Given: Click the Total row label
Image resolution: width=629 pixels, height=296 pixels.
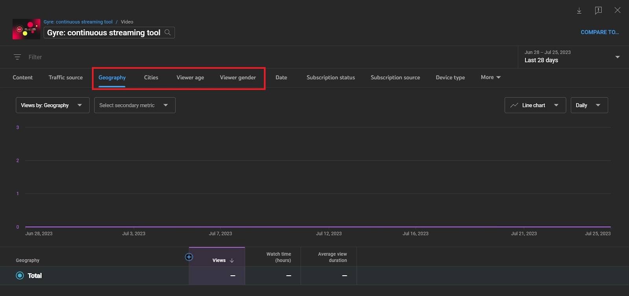Looking at the screenshot, I should pos(35,276).
